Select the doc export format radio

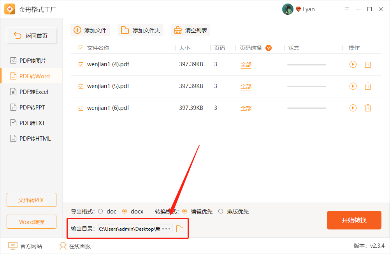pos(100,211)
